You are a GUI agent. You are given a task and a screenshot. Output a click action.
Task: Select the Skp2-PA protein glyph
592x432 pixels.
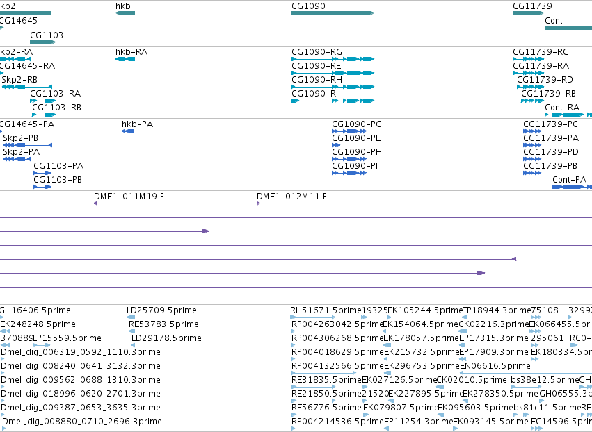click(x=17, y=159)
